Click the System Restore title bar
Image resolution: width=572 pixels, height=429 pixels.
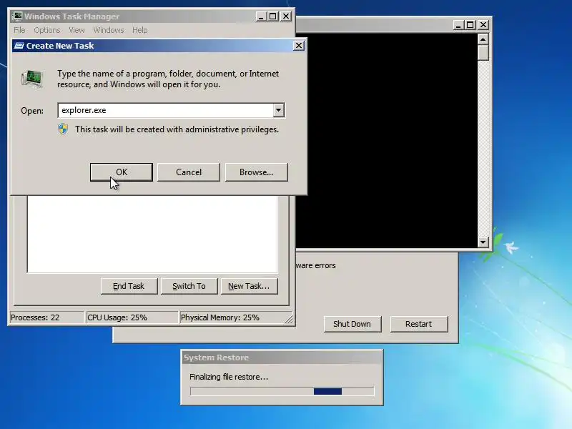click(282, 357)
